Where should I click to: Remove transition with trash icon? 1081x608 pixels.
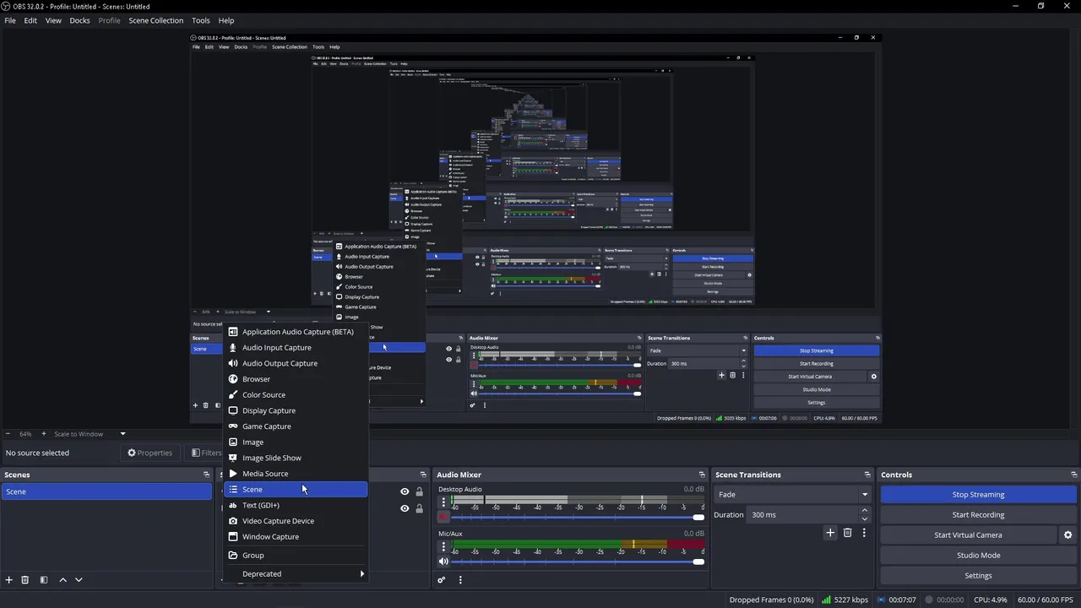coord(848,533)
